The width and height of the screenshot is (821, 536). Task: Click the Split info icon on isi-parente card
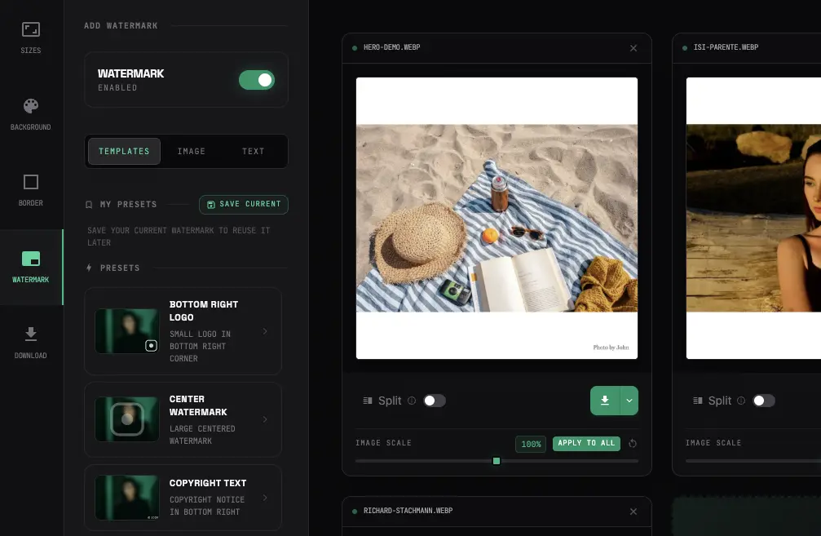741,401
